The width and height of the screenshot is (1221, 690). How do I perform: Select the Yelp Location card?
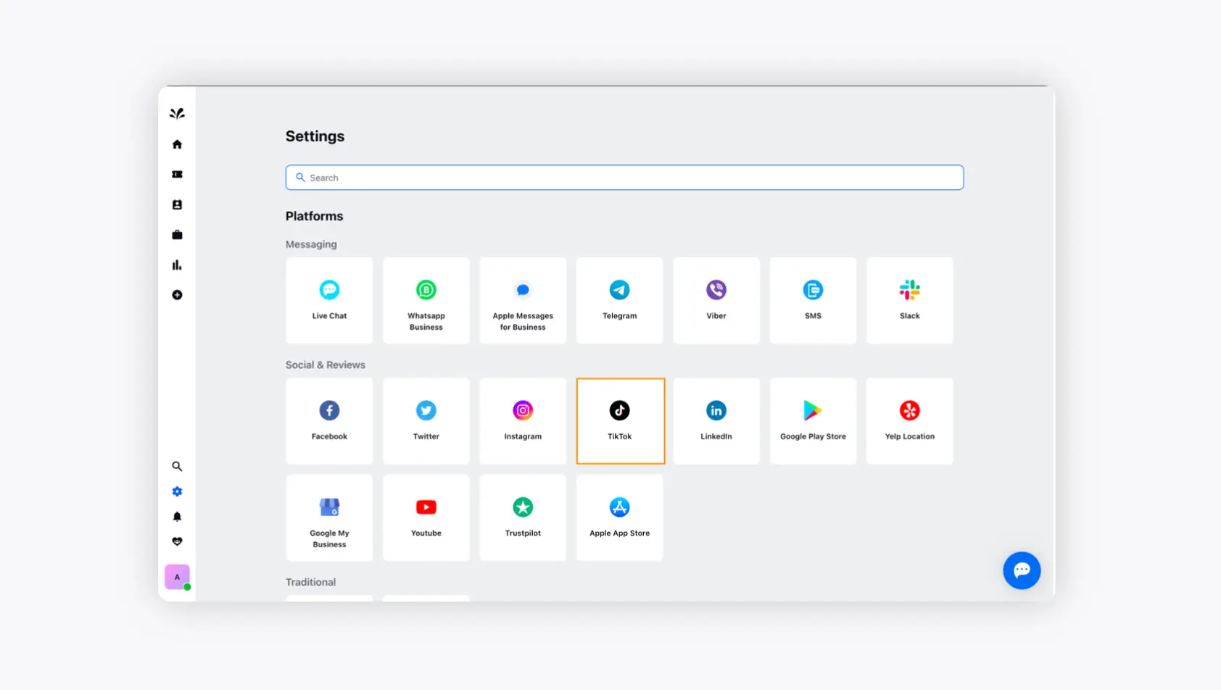(910, 421)
